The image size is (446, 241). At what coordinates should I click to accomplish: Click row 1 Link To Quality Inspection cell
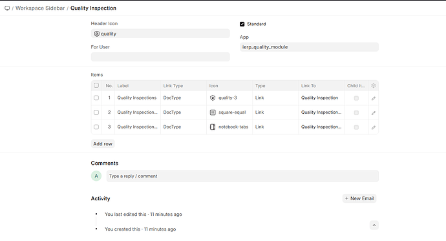click(x=321, y=98)
